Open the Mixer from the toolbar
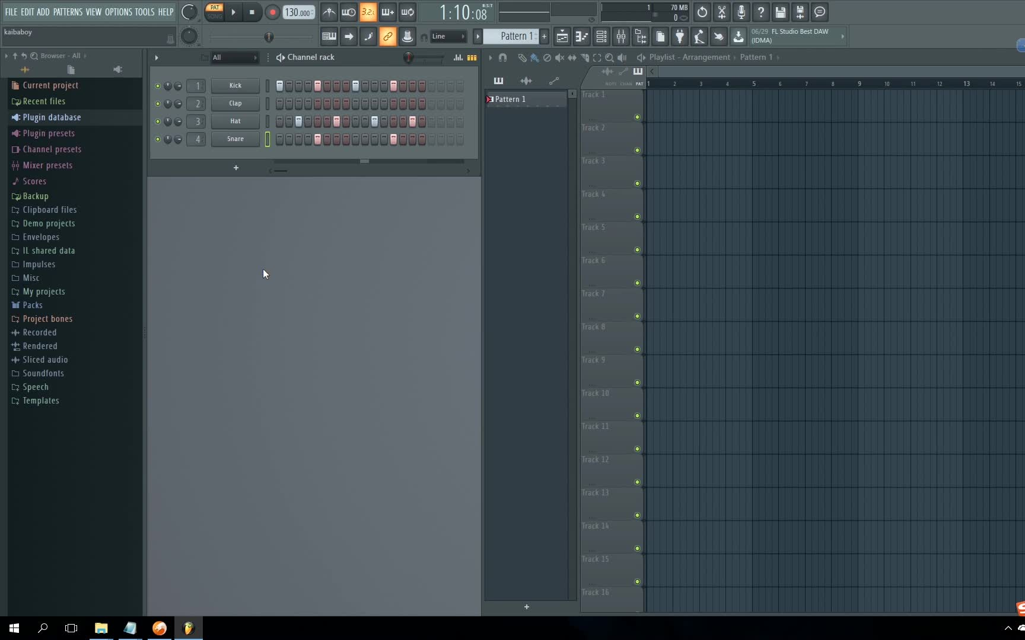The image size is (1025, 640). click(621, 36)
